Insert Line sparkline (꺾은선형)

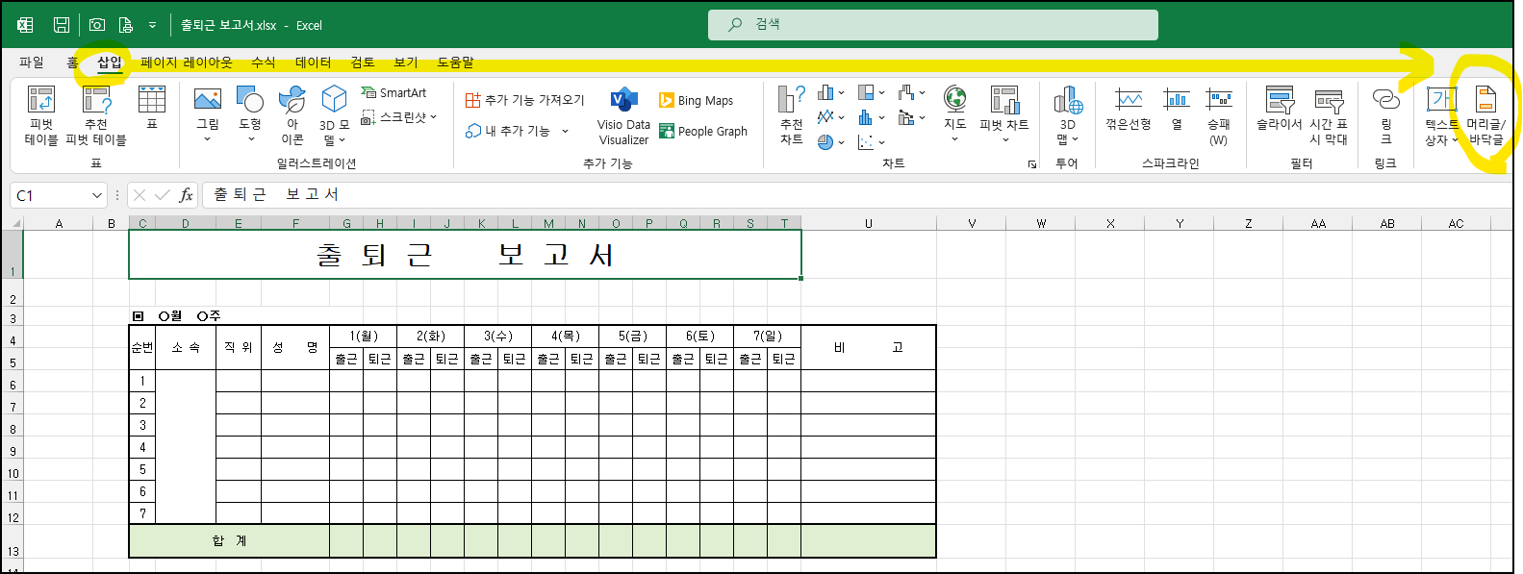tap(1129, 108)
